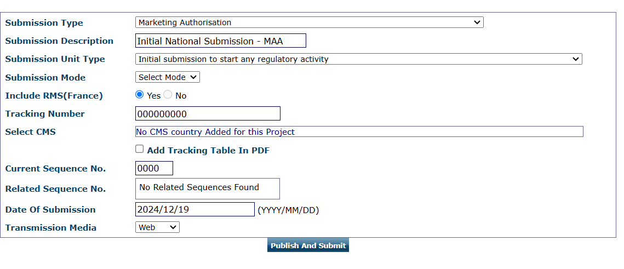The image size is (624, 269).
Task: Expand the Submission Unit Type dropdown
Action: tap(358, 59)
